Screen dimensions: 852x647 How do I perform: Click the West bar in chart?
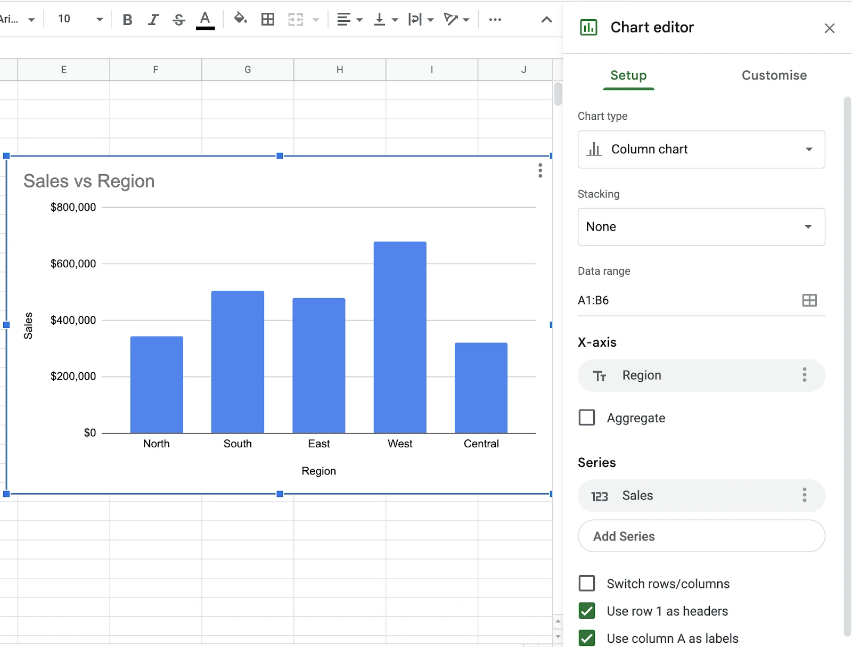pos(400,338)
